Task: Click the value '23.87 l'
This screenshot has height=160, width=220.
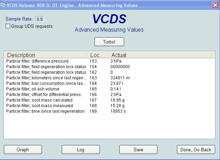Action: click(x=117, y=83)
